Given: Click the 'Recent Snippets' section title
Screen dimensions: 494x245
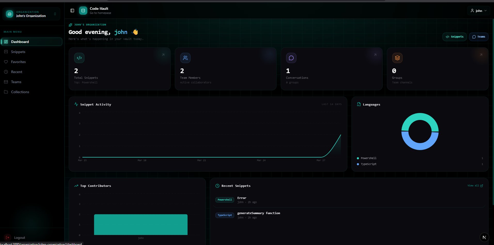Looking at the screenshot, I should [x=236, y=186].
